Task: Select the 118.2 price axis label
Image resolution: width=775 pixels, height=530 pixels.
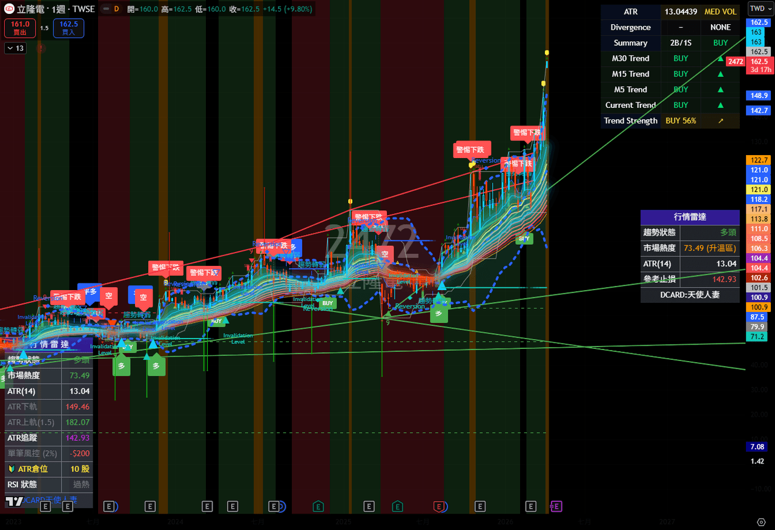Action: click(759, 199)
